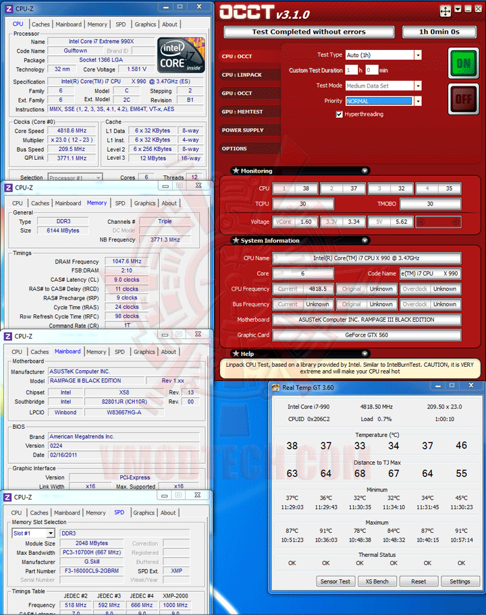Click the disabled X sensor box in the Voltage row

[439, 222]
